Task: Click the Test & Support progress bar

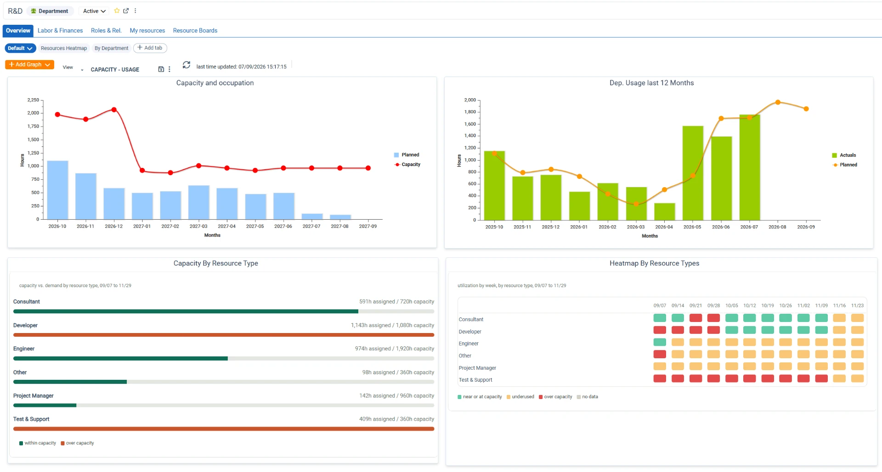Action: tap(224, 429)
